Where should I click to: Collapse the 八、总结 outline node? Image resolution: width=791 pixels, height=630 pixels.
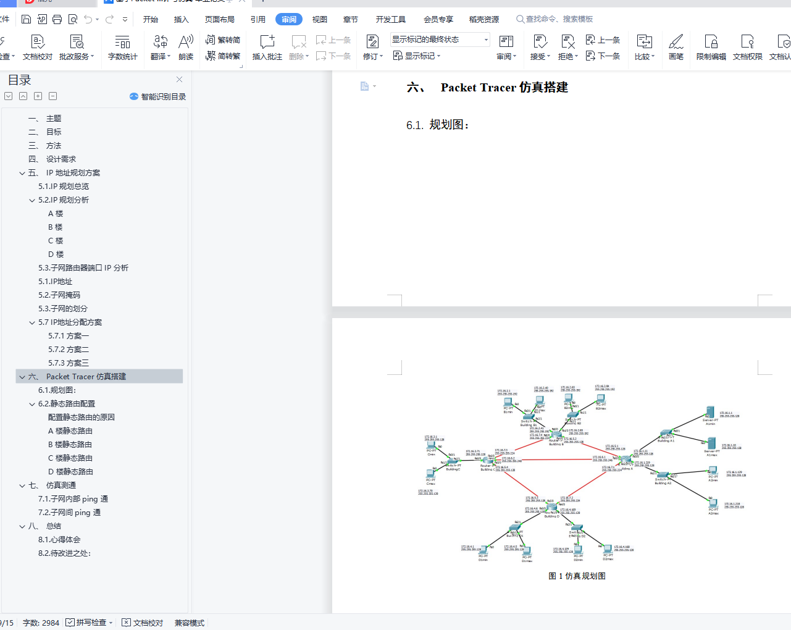coord(22,526)
